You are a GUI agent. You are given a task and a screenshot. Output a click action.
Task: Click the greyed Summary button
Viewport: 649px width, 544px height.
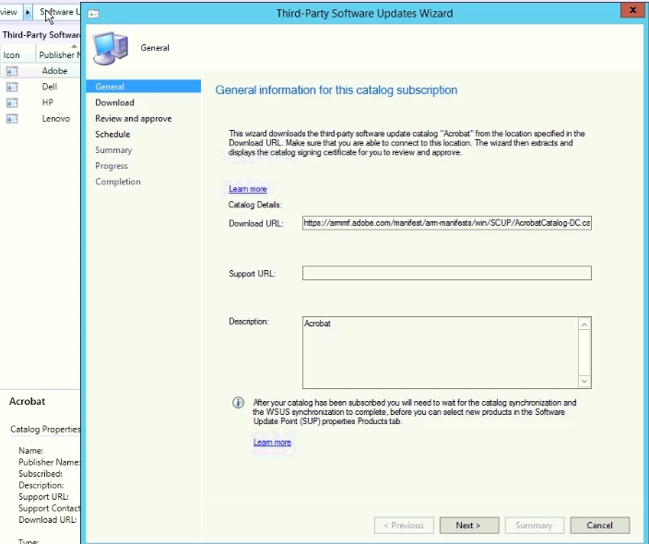coord(534,526)
